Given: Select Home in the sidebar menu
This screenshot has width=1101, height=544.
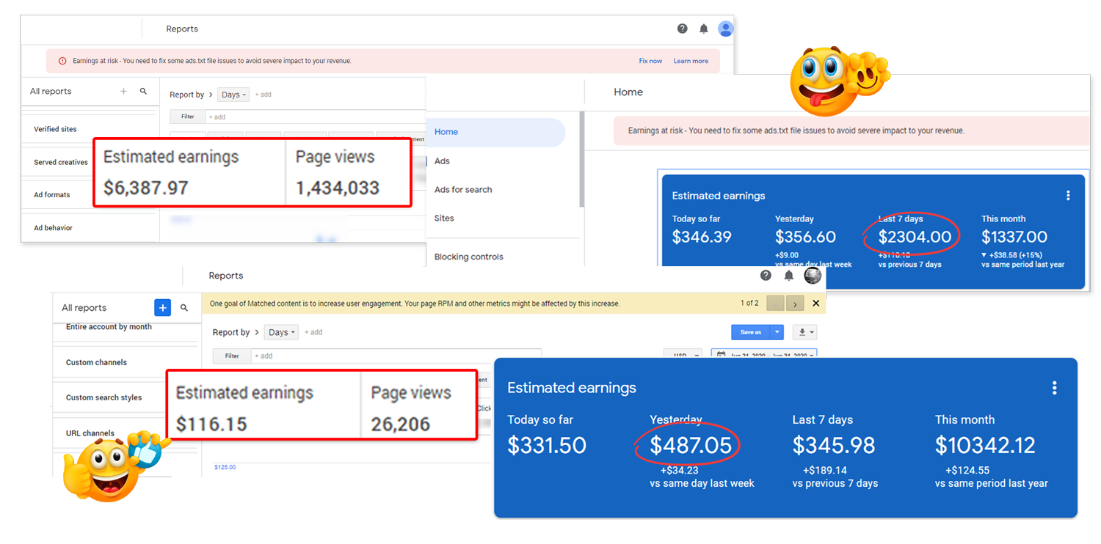Looking at the screenshot, I should click(446, 132).
